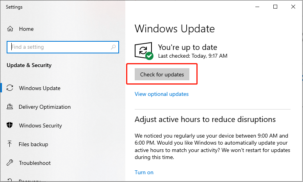Click the update status icon with green check
The width and height of the screenshot is (303, 182).
click(x=143, y=51)
